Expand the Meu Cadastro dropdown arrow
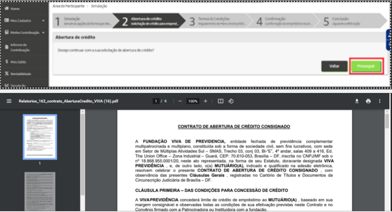This screenshot has height=212, width=392. 43,21
